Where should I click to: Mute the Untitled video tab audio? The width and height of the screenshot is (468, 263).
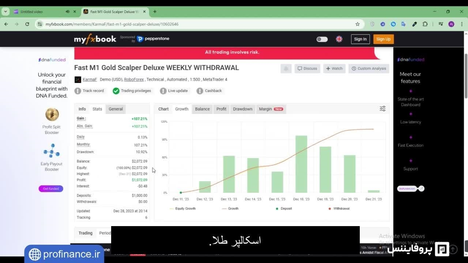pos(68,12)
